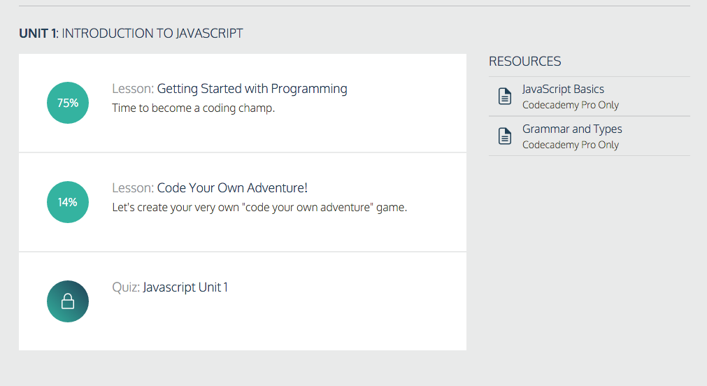Open the JavaScript Basics resource
Screen dimensions: 707x386
[563, 90]
